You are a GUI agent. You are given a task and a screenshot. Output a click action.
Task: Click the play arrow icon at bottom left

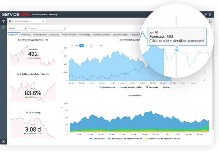tap(4, 142)
